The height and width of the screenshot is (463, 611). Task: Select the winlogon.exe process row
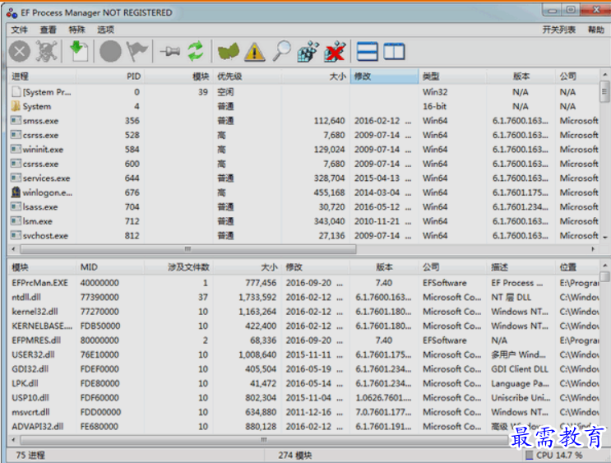(x=304, y=192)
